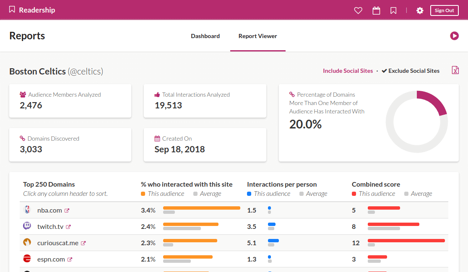Click the Sep 18, 2018 date value
Screen dimensions: 468x272
pyautogui.click(x=179, y=149)
